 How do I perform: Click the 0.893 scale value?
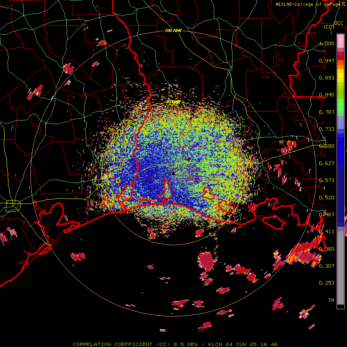[x=327, y=77]
